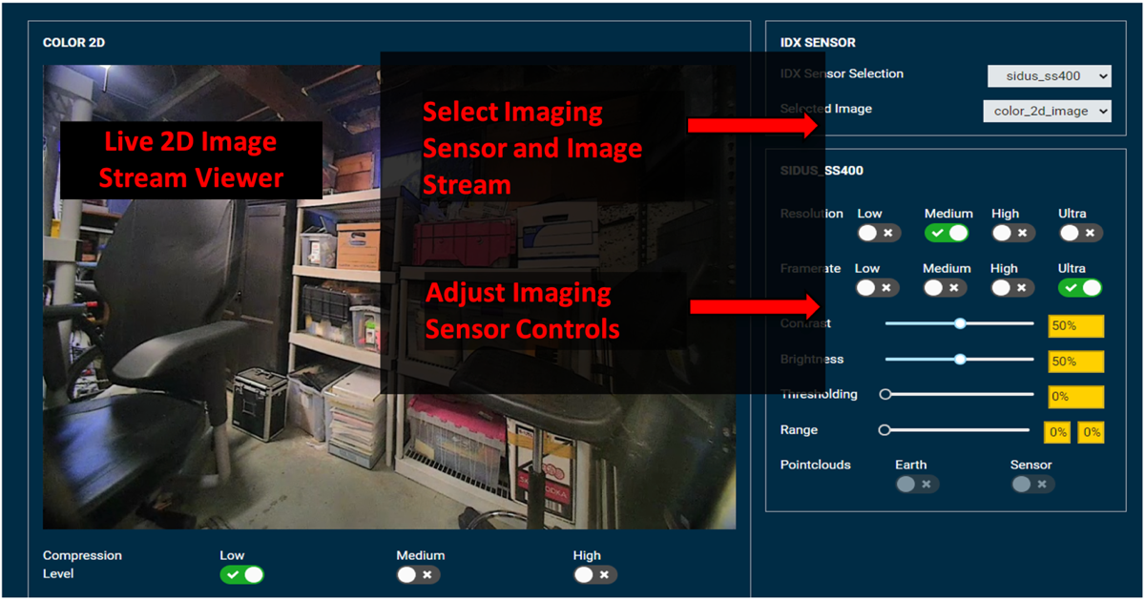Click the green checkmark on Medium resolution
Viewport: 1145px width, 600px height.
939,232
